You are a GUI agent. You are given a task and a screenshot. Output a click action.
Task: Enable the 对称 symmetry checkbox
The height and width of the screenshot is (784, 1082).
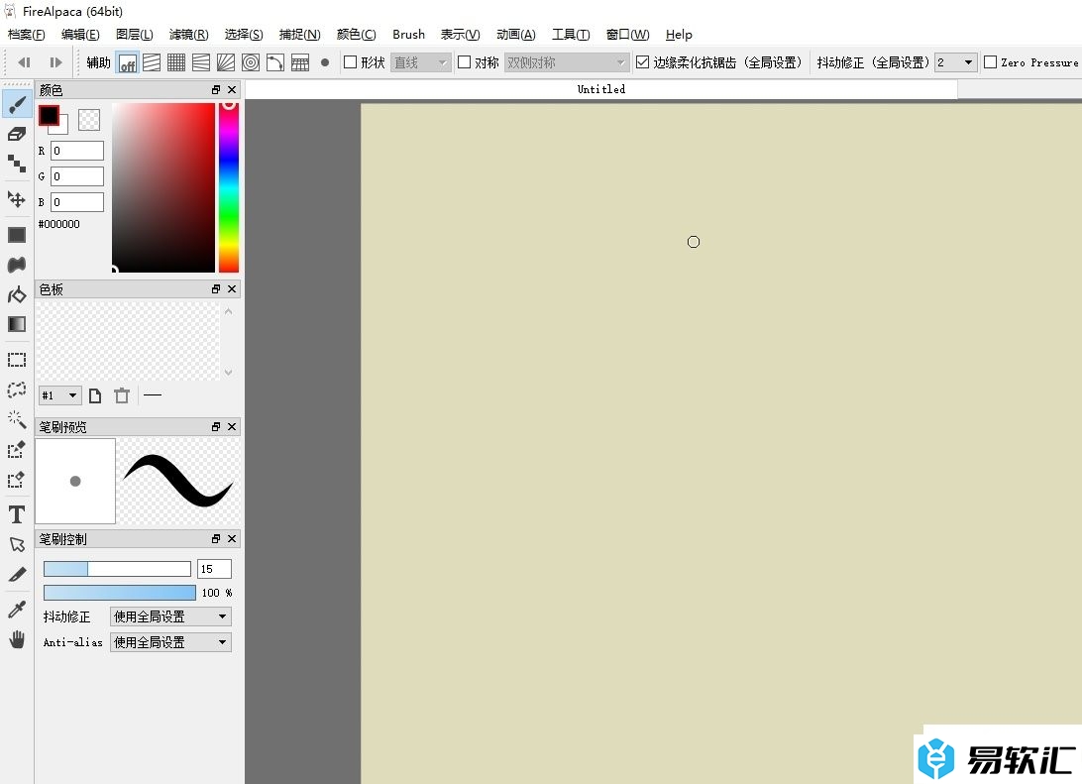coord(464,62)
